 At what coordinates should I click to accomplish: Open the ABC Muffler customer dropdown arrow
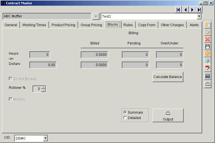(x=96, y=17)
